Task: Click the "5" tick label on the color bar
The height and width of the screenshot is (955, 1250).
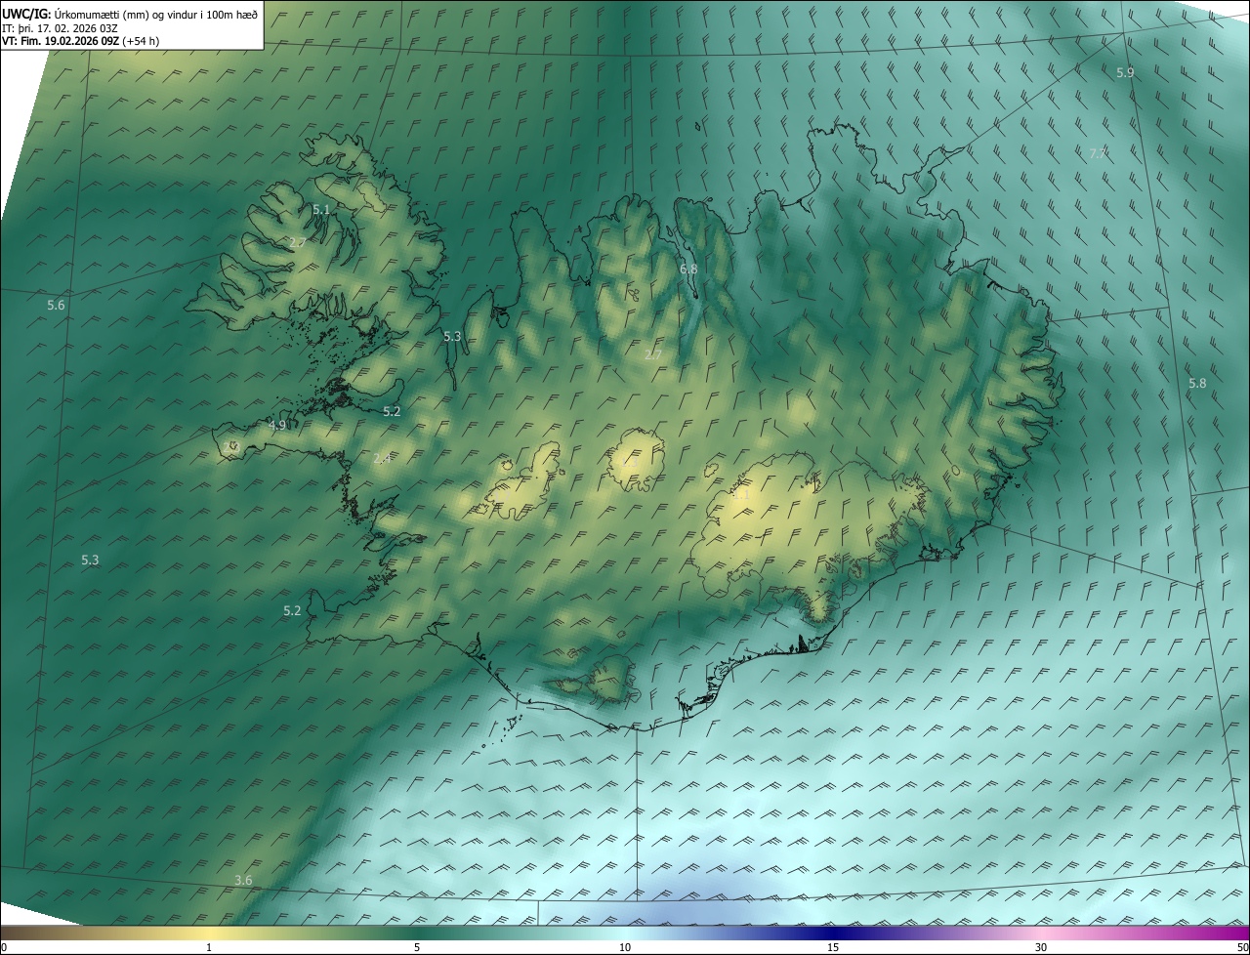Action: [x=417, y=948]
